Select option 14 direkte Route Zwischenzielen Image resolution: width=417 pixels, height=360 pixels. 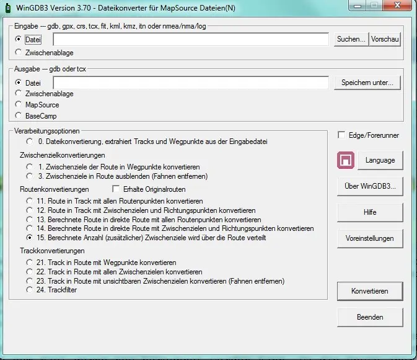point(29,228)
